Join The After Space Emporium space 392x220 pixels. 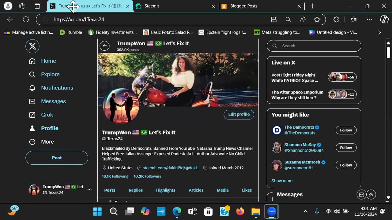point(314,95)
